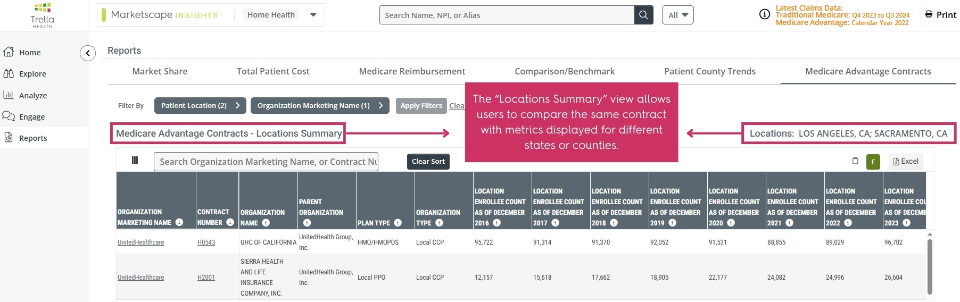Info icon for Organization Name column
The image size is (960, 302).
[266, 223]
